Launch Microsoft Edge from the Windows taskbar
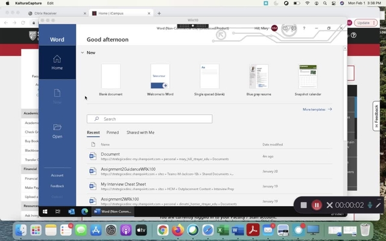 tap(84, 211)
